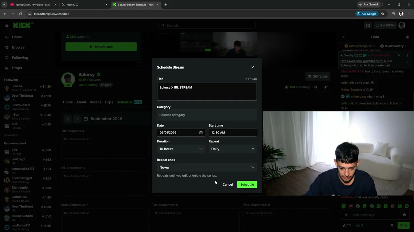Screen dimensions: 414x232
Task: Open the account avatar menu on Kick
Action: 402,25
